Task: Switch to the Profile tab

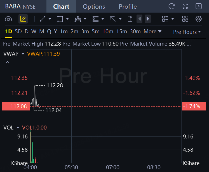Action: click(128, 6)
